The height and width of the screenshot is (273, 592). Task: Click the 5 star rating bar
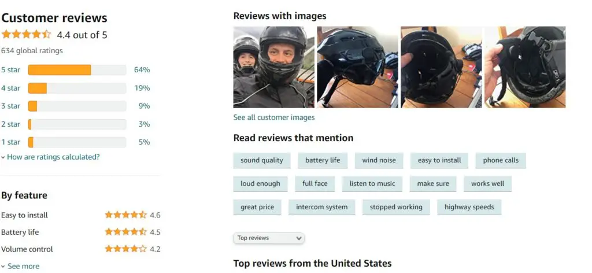(x=77, y=70)
